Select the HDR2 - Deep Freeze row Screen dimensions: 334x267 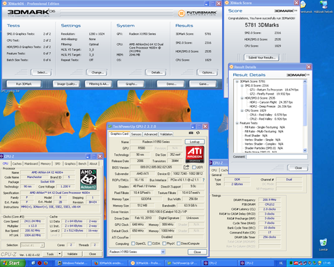271,106
